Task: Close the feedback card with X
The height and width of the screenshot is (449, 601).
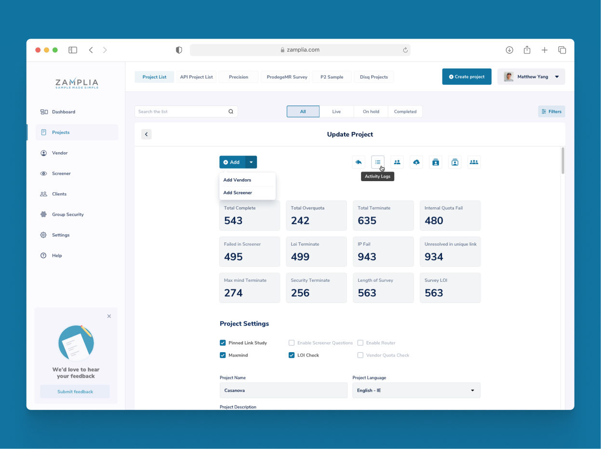Action: (109, 316)
